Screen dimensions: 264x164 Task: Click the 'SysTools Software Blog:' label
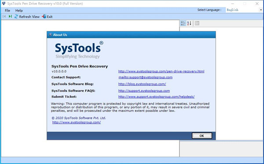coord(73,84)
